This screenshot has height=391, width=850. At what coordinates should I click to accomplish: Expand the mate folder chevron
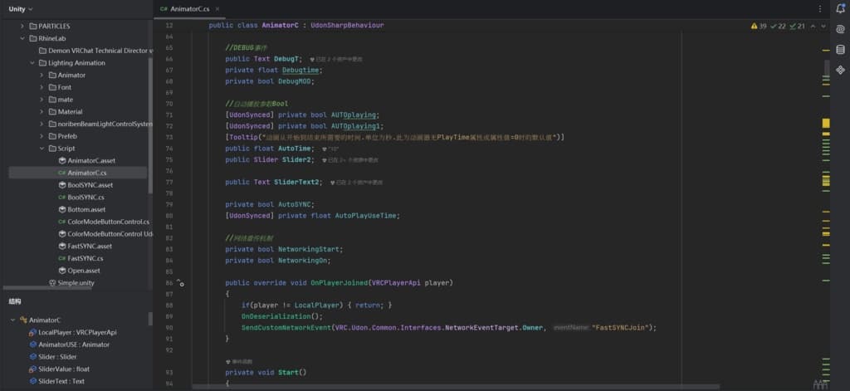coord(42,100)
